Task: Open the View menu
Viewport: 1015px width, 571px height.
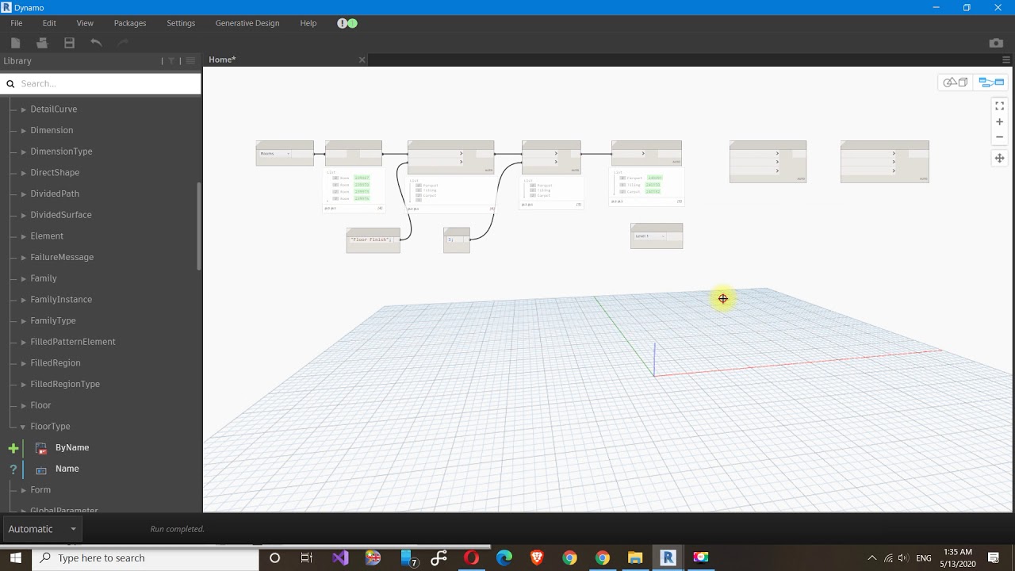Action: (x=85, y=23)
